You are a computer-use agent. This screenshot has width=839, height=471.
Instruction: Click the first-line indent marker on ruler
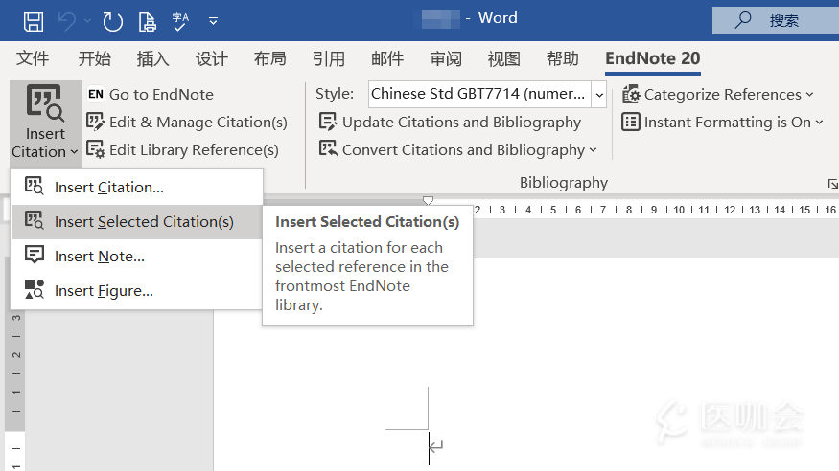428,200
